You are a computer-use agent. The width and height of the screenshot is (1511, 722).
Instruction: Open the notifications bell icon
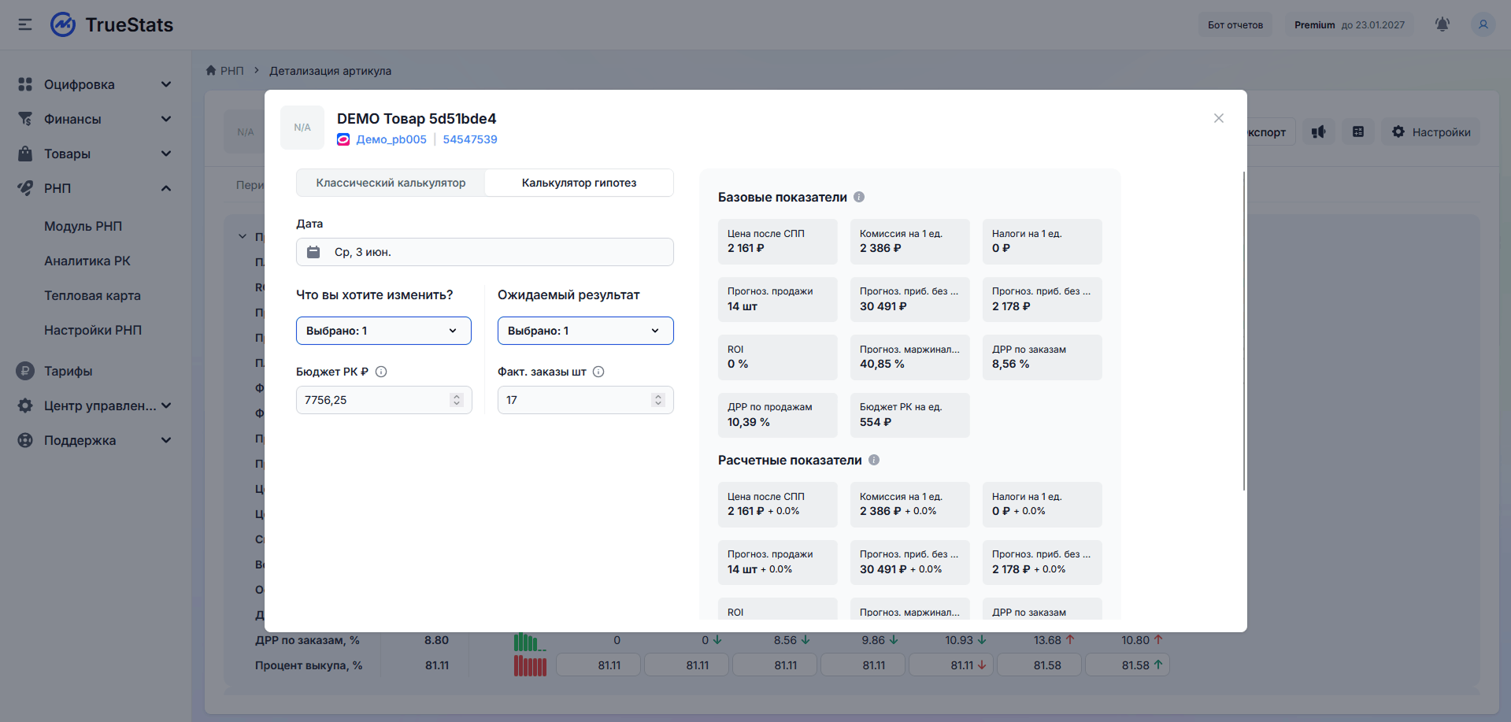(x=1442, y=24)
